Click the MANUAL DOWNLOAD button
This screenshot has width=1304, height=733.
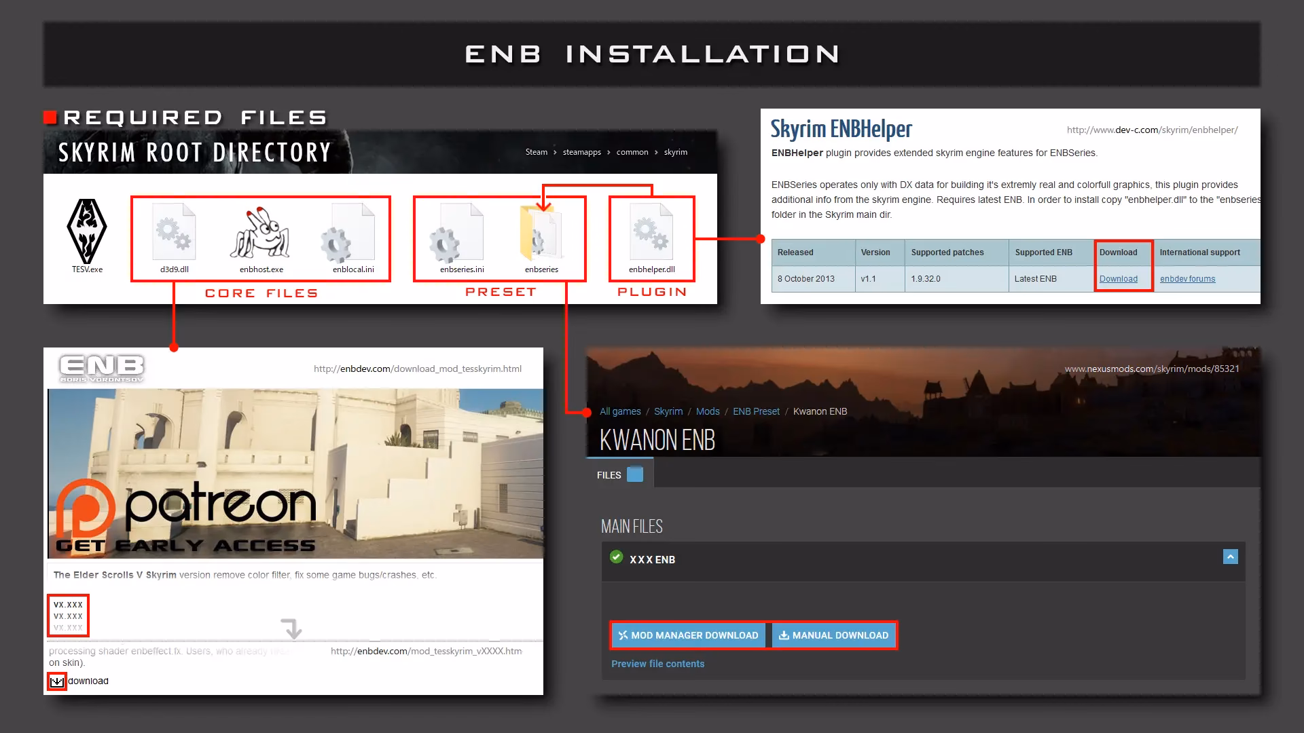833,635
